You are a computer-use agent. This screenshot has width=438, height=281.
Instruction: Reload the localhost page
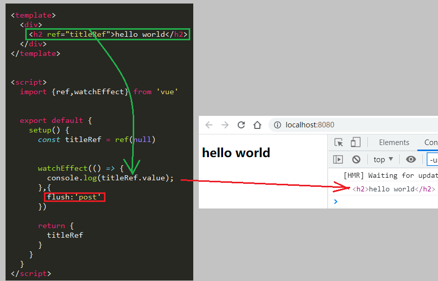[241, 124]
